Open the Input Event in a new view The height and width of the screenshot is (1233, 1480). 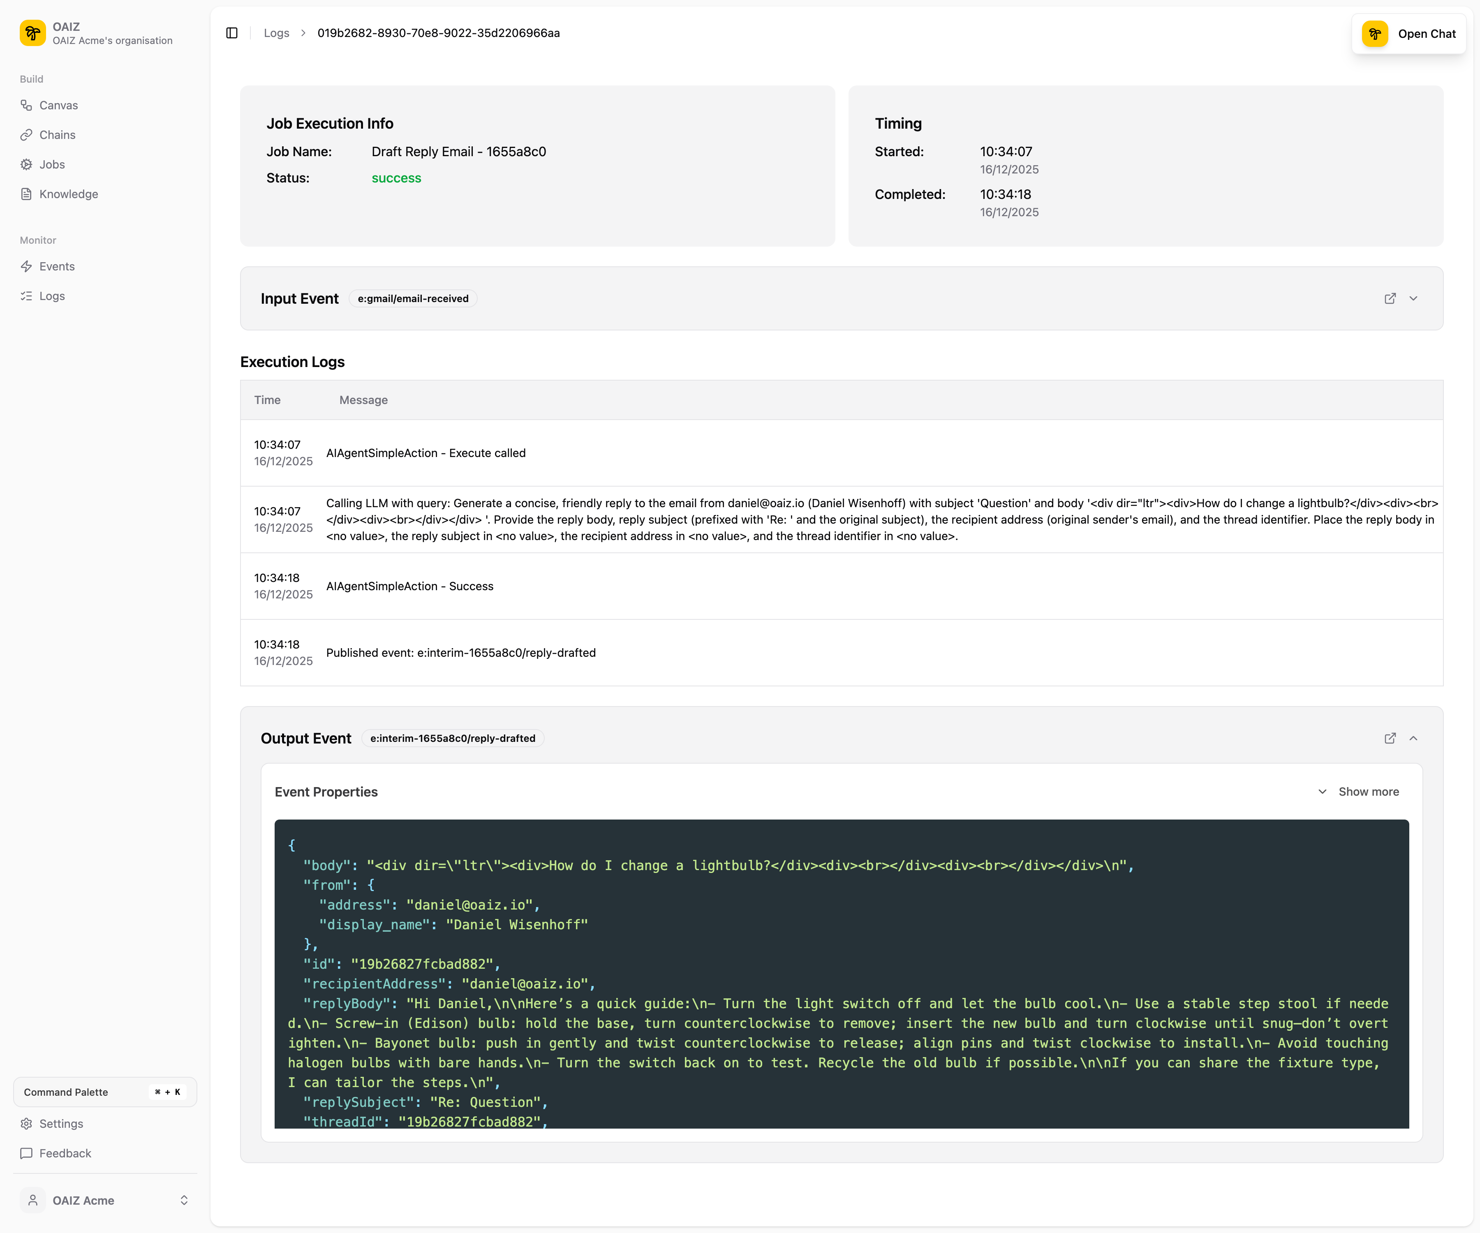[x=1389, y=298]
